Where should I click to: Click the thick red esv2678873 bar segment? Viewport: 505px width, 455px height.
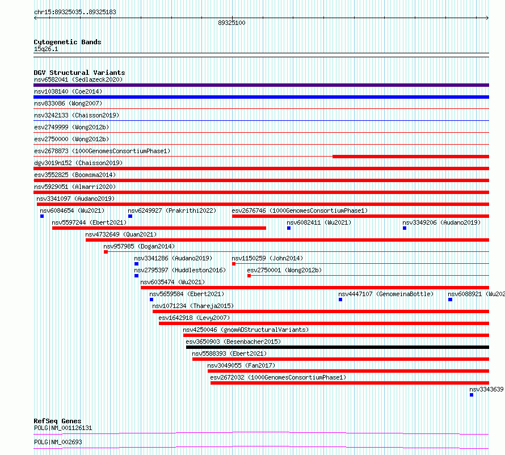coord(411,157)
